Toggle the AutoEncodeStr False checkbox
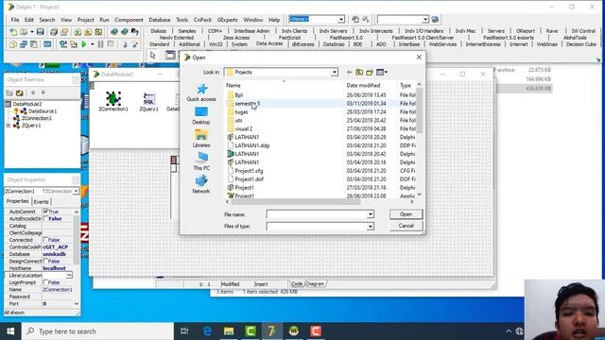 [45, 218]
